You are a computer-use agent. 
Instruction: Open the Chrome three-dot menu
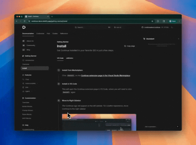(x=179, y=21)
